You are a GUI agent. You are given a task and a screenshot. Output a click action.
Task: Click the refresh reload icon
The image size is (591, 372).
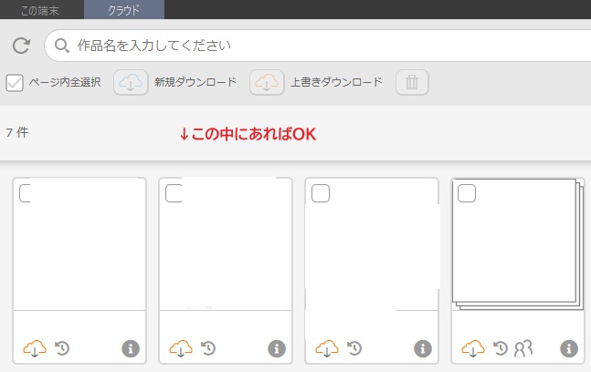(x=21, y=45)
